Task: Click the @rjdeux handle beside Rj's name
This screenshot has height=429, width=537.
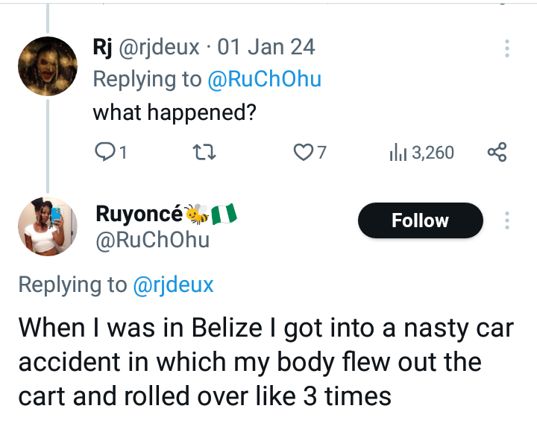Action: pos(159,48)
